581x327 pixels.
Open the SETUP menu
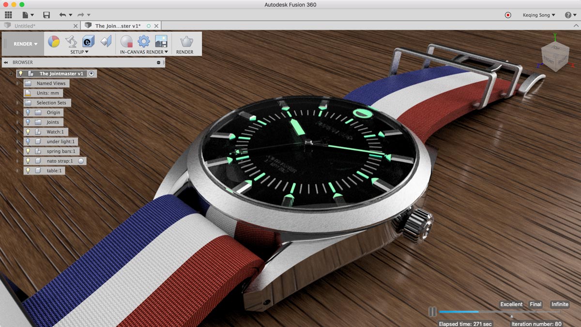point(79,52)
